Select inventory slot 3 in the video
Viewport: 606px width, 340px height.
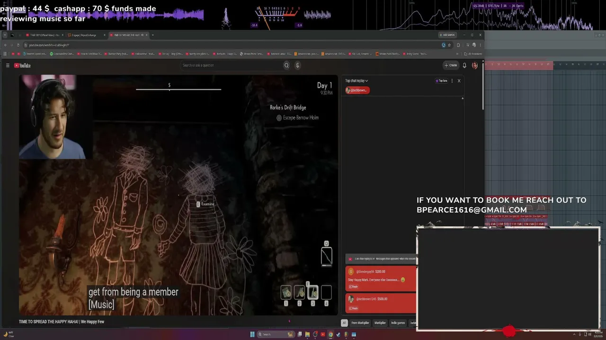[x=312, y=293]
